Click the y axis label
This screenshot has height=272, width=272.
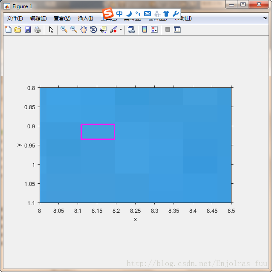pyautogui.click(x=20, y=145)
